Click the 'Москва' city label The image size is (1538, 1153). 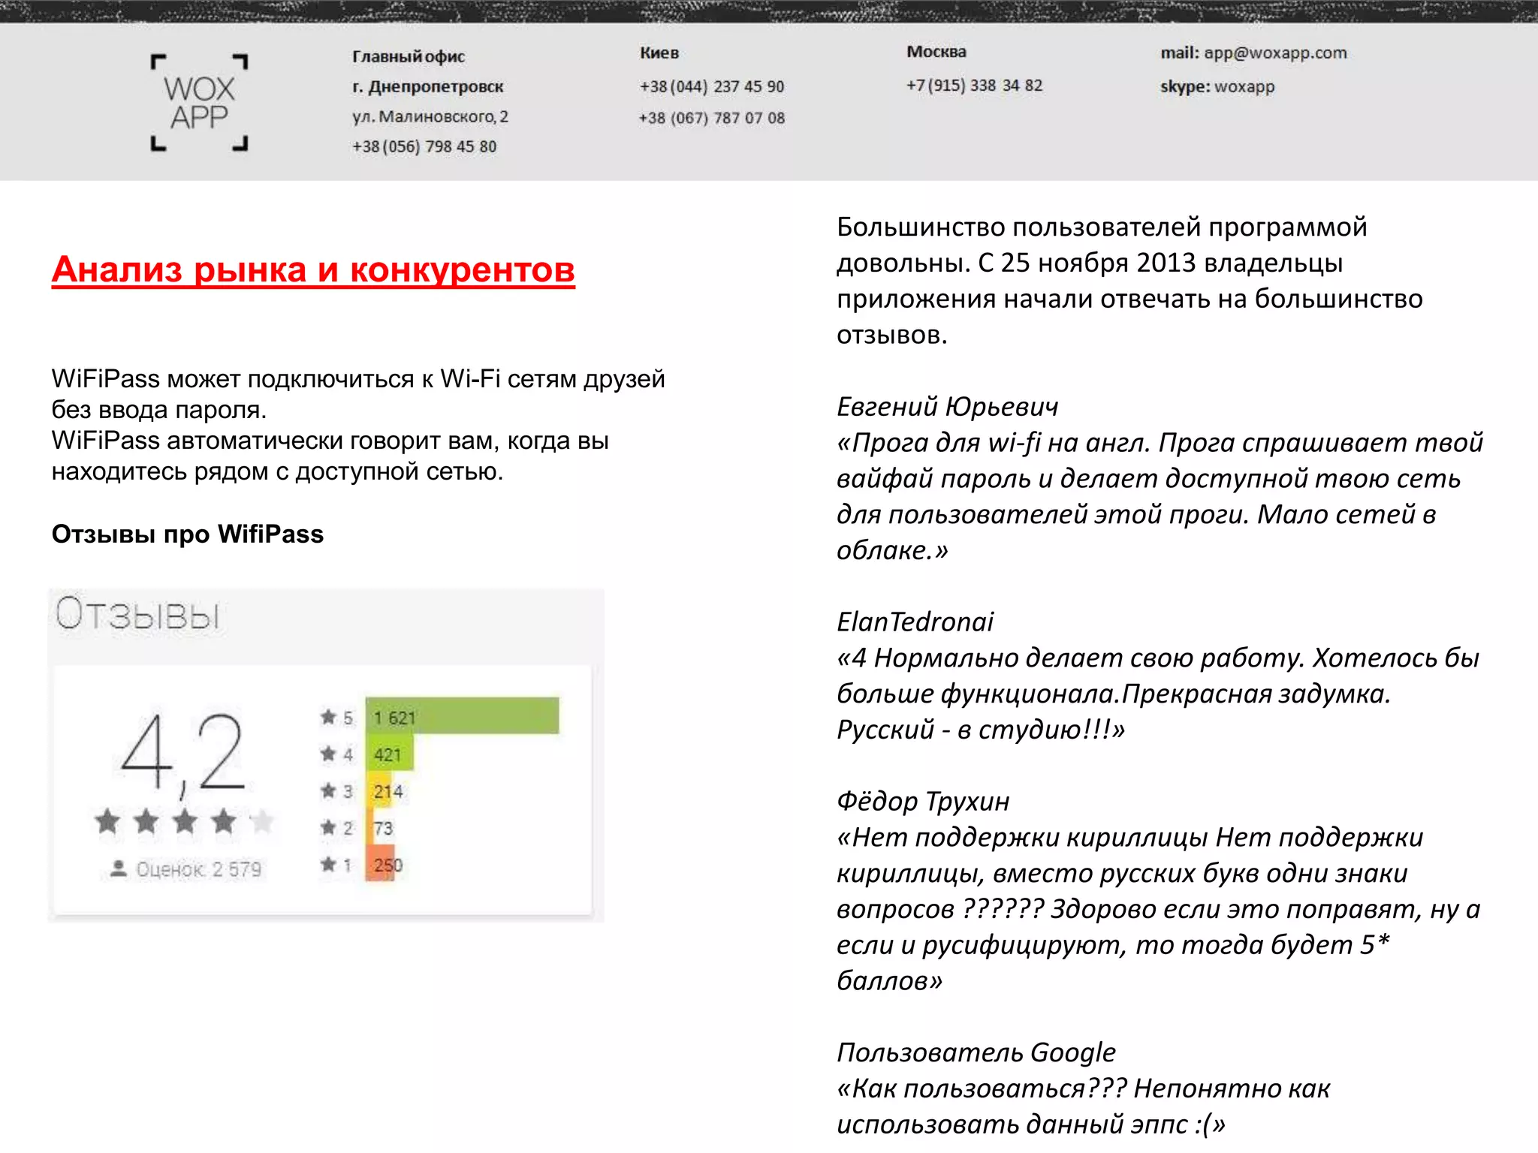tap(936, 52)
